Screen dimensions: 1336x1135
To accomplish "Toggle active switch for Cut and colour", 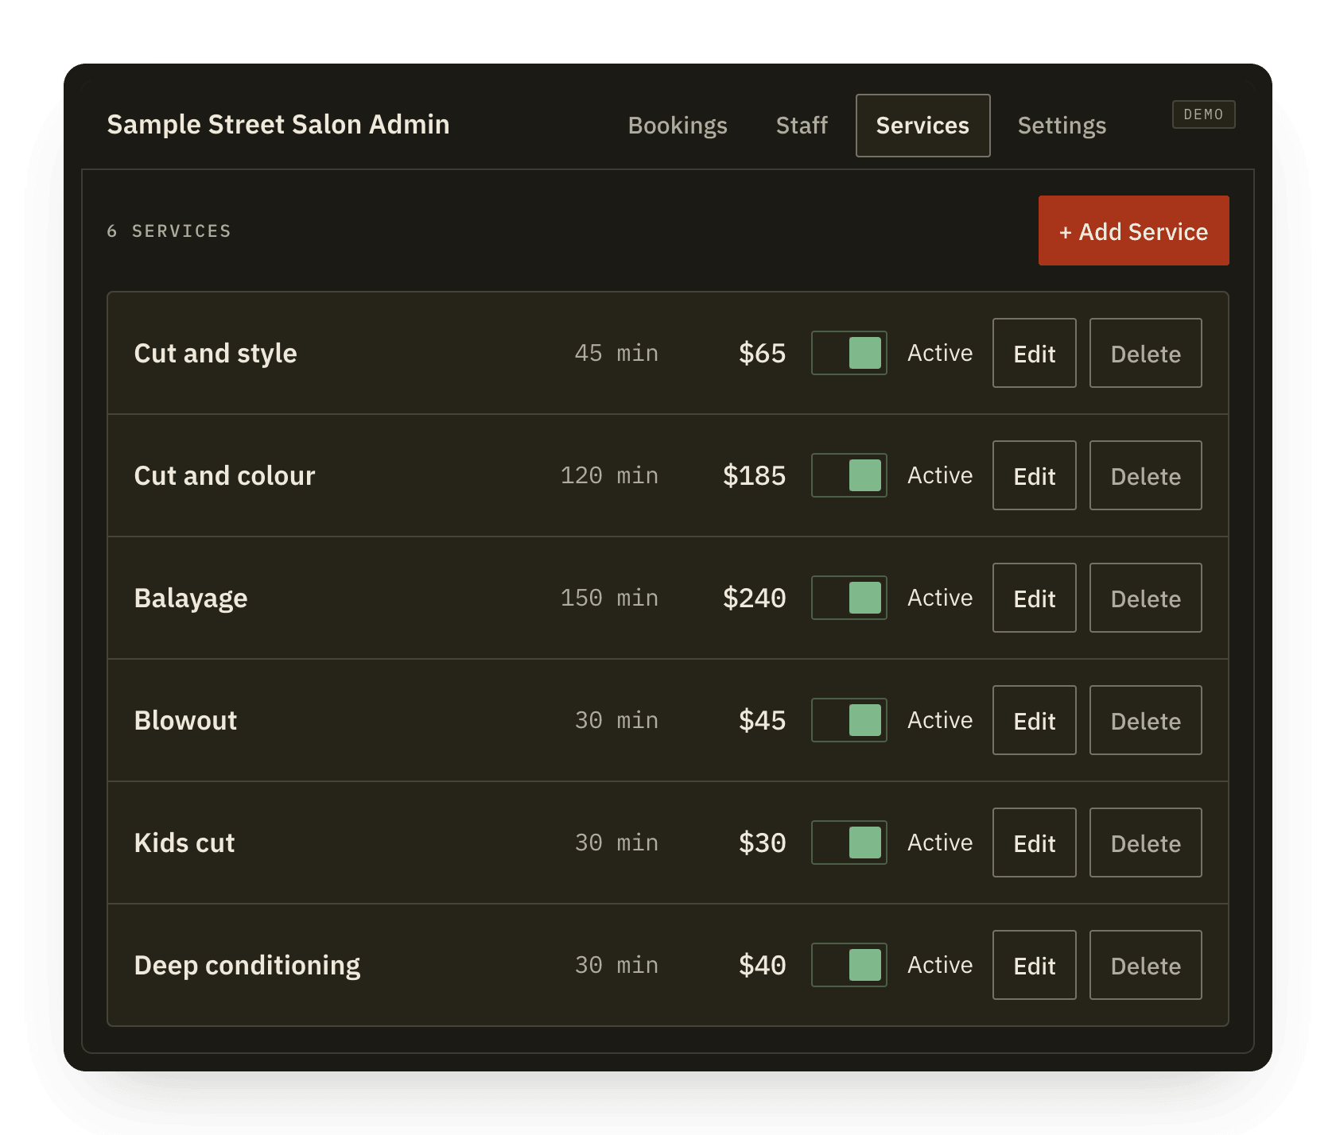I will click(849, 475).
